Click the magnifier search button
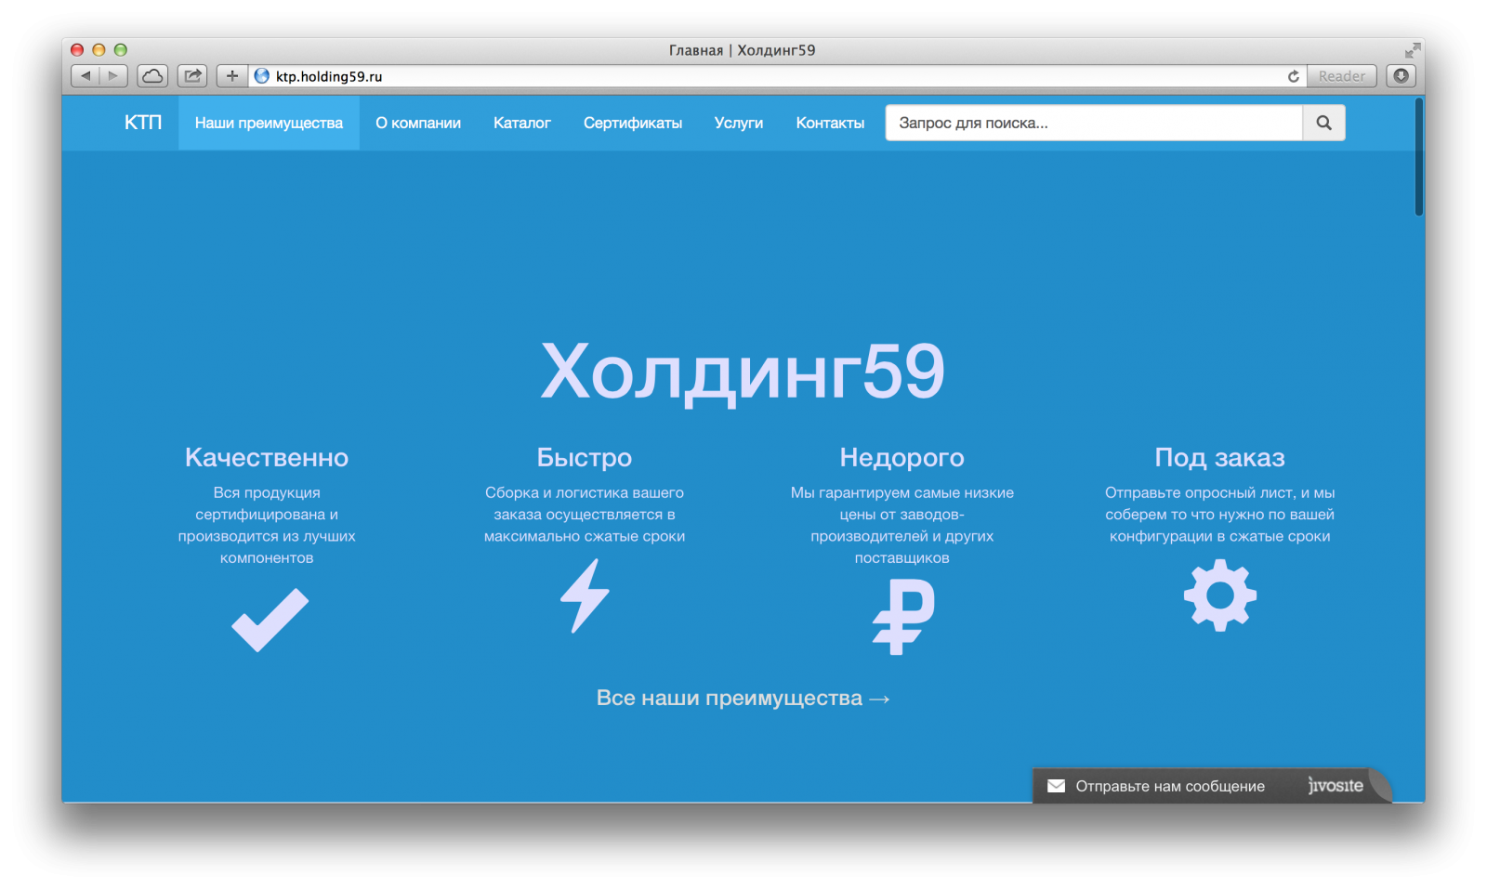Viewport: 1487px width, 889px height. coord(1323,123)
